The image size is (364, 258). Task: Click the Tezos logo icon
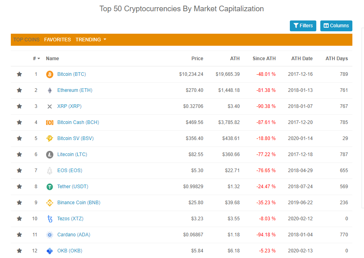49,219
